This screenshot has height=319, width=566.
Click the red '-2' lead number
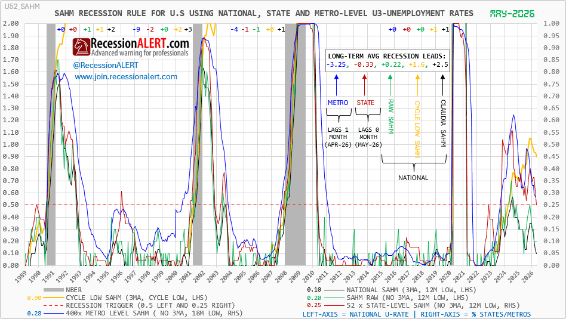point(150,30)
